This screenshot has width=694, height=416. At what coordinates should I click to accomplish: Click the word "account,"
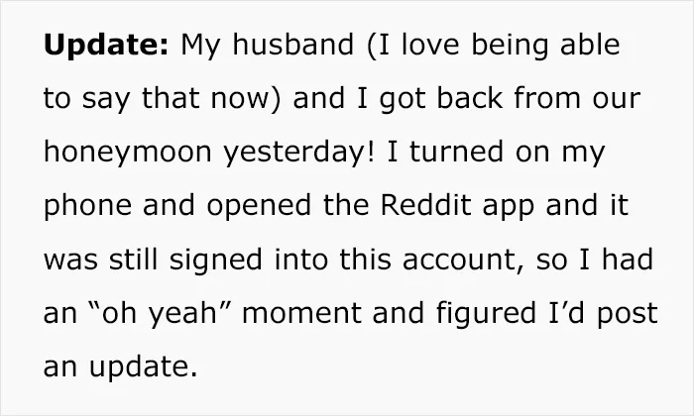click(x=463, y=260)
